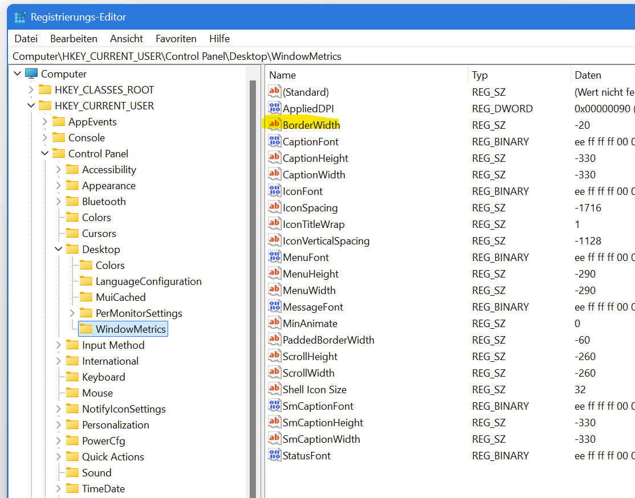Collapse the Computer root node
The height and width of the screenshot is (498, 635).
coord(18,74)
